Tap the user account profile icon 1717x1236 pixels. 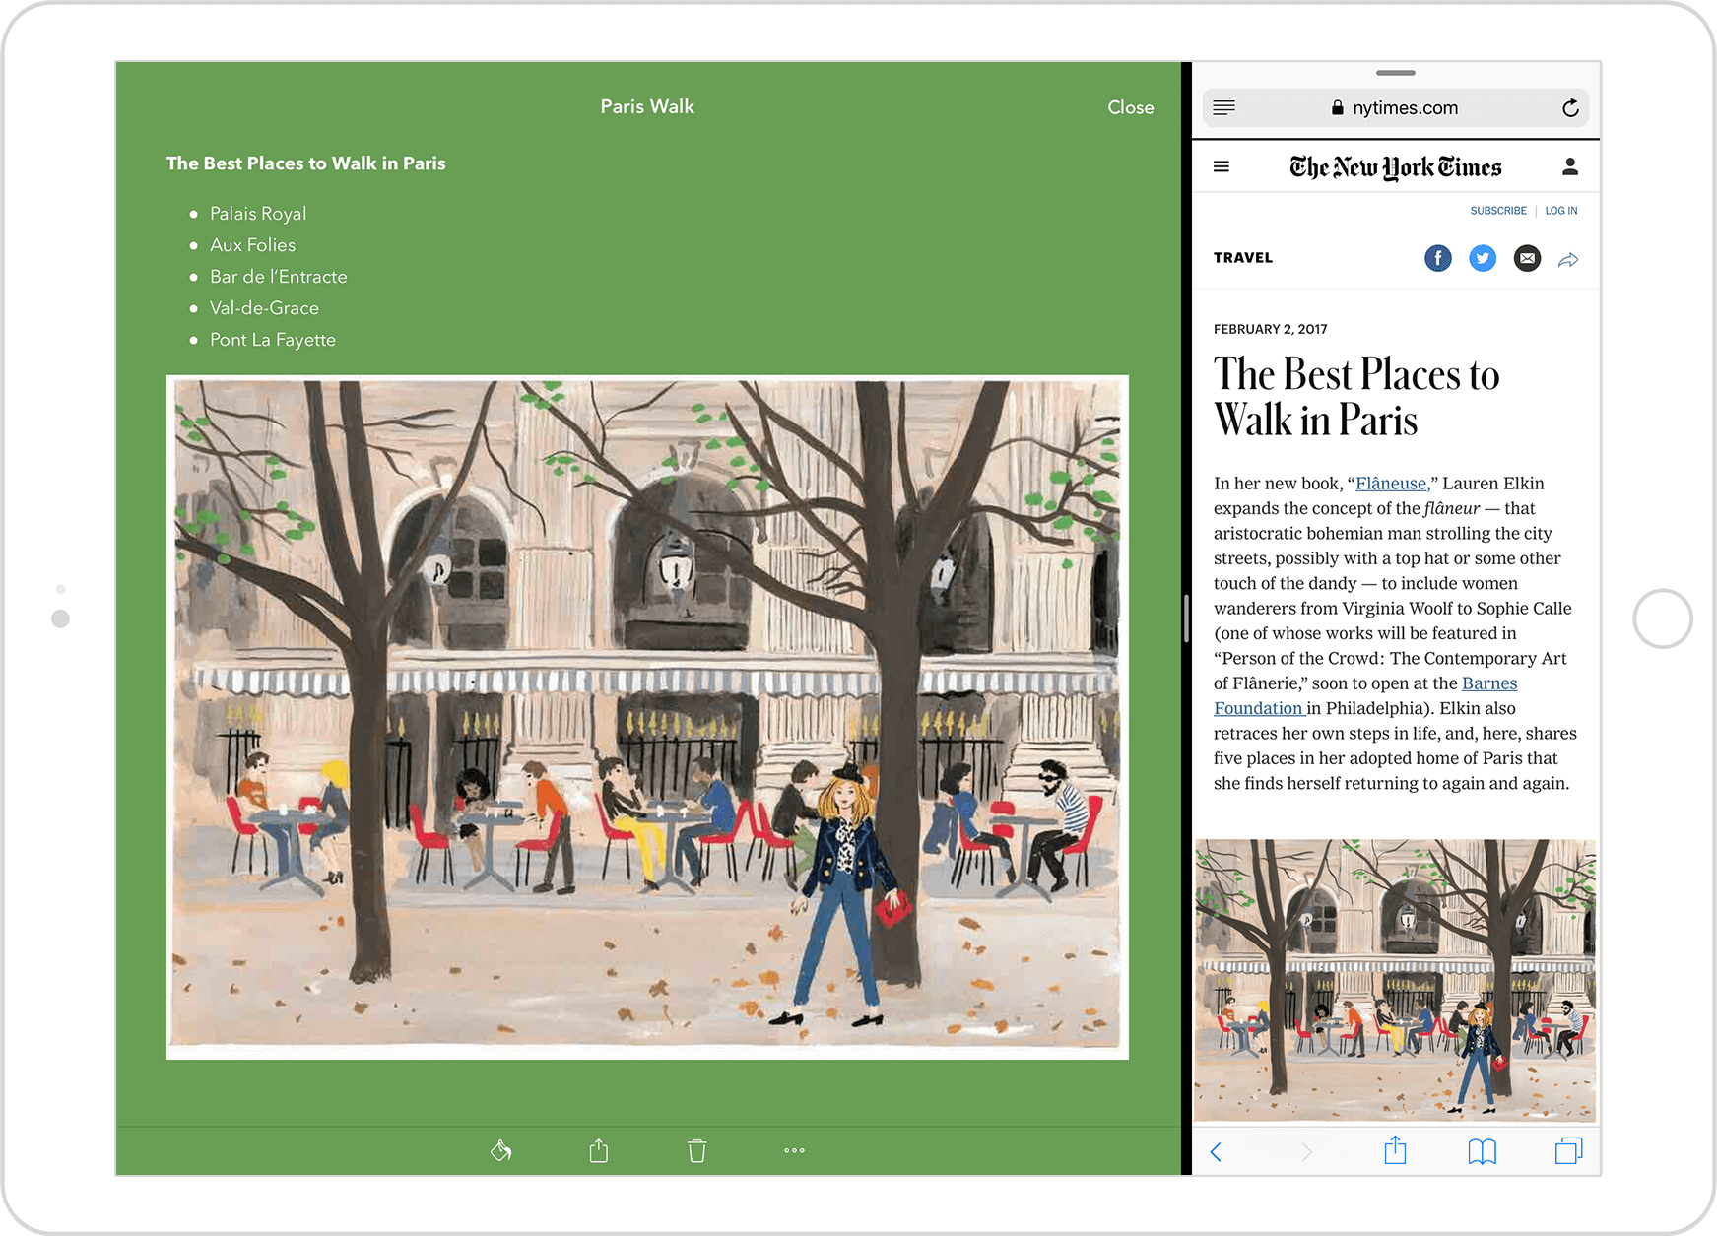(1570, 166)
